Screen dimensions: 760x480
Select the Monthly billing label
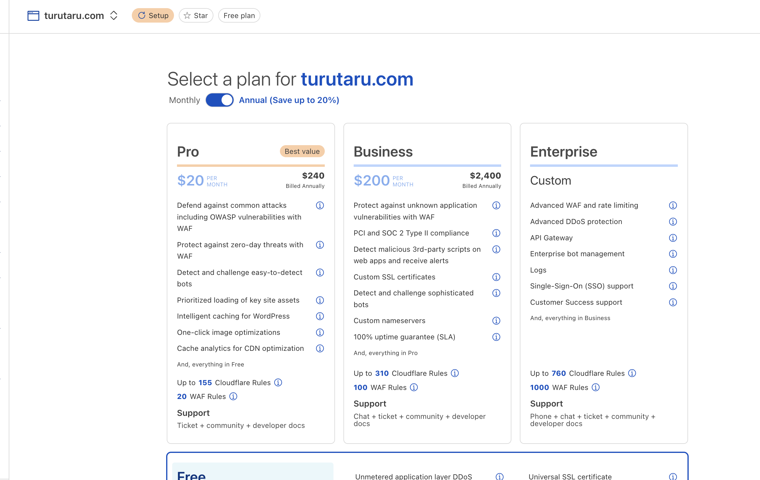click(x=184, y=100)
